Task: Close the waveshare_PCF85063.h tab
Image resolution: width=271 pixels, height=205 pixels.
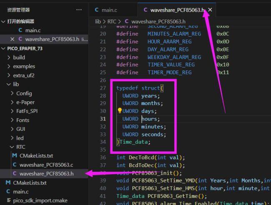Action: 210,10
